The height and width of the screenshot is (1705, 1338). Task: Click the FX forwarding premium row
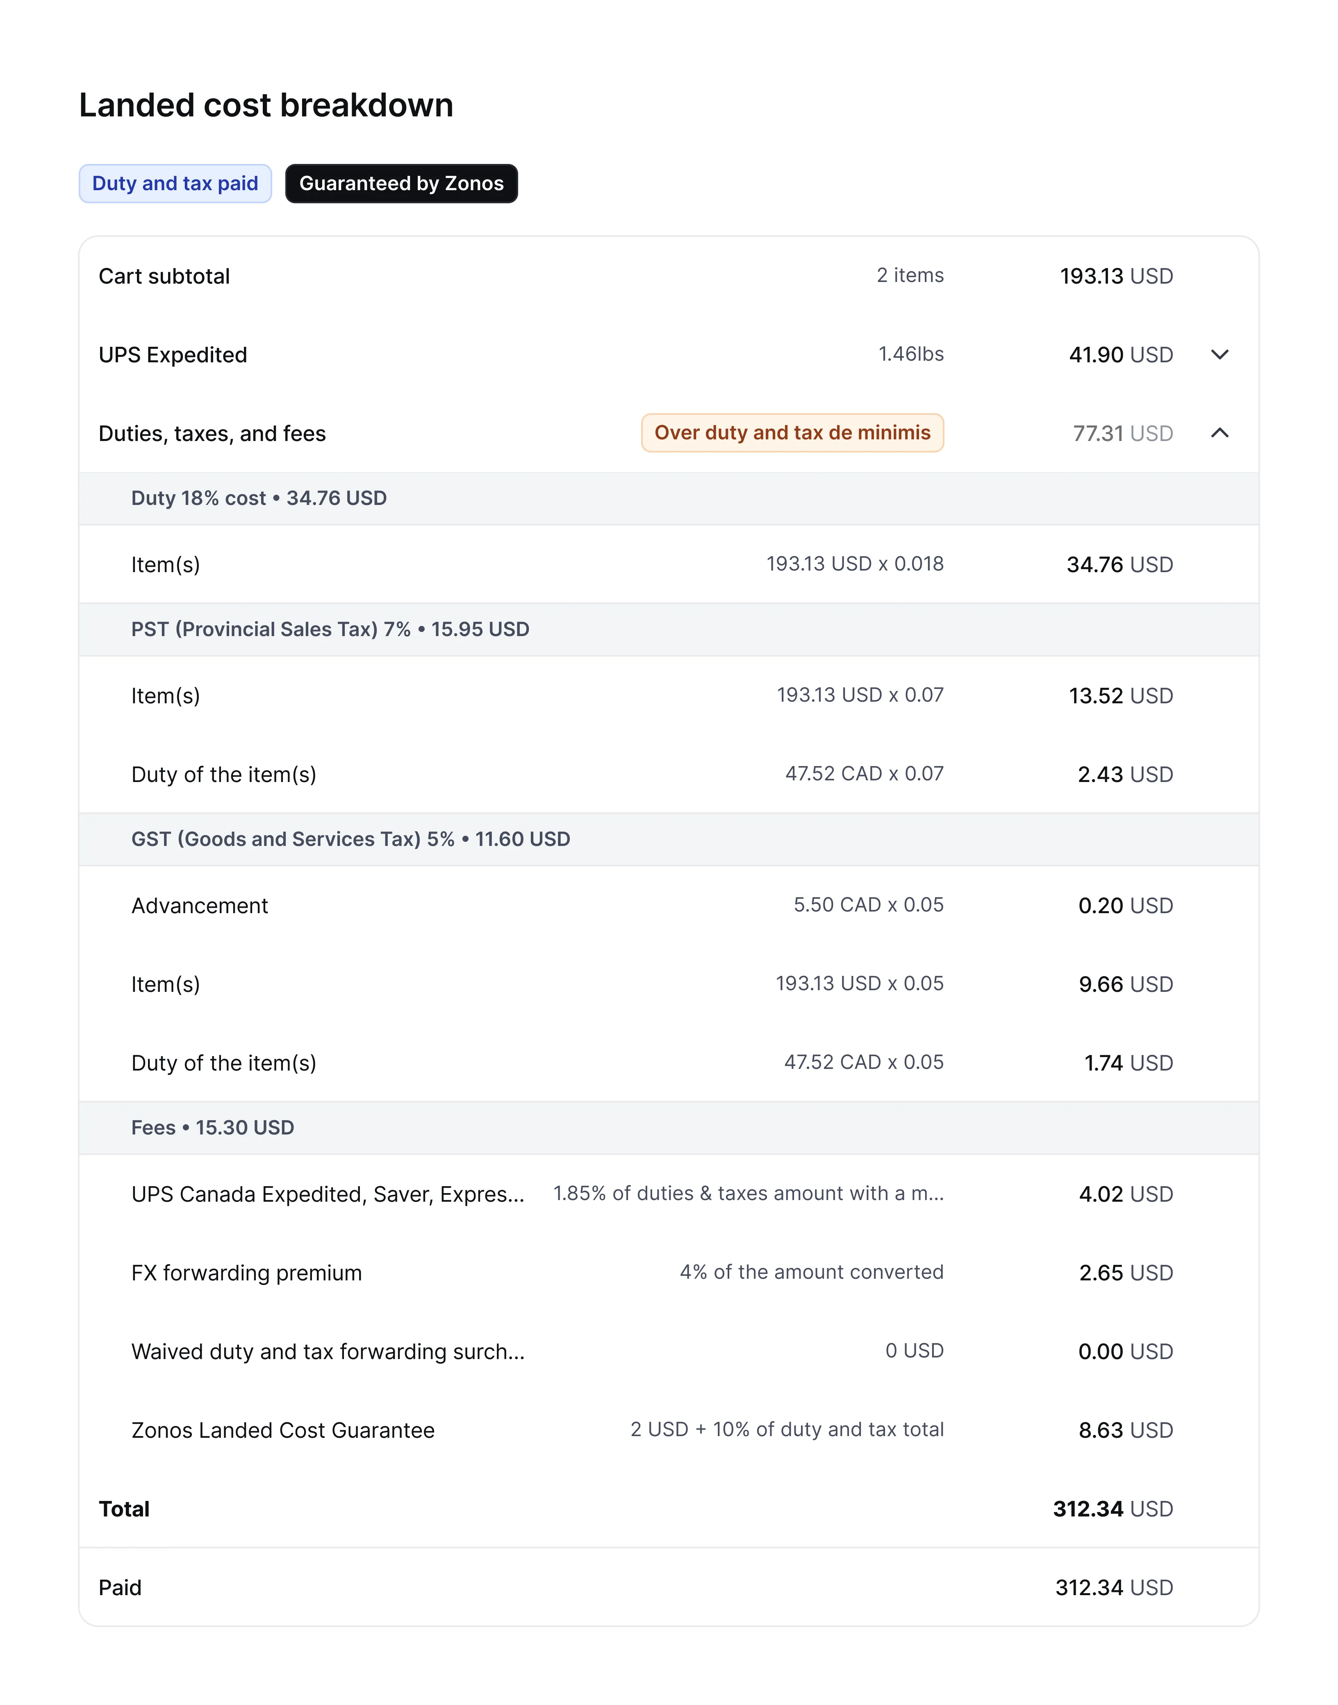coord(668,1273)
